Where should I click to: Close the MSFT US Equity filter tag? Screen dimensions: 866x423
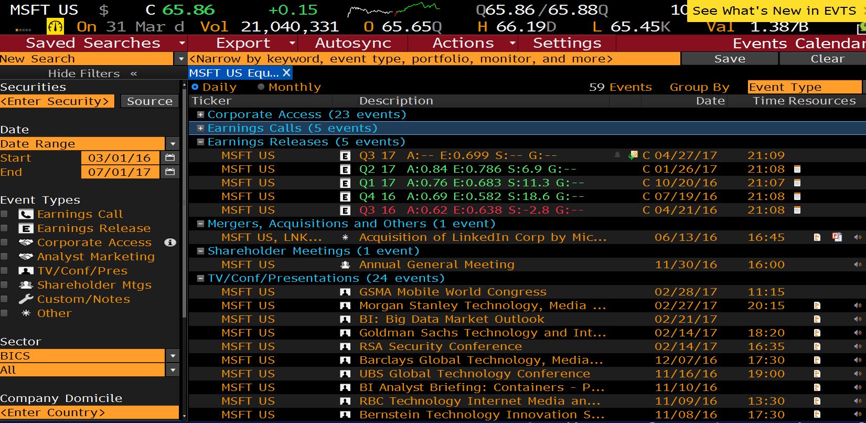point(286,73)
